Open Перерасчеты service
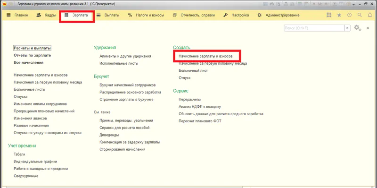This screenshot has height=188, width=377. (x=190, y=99)
